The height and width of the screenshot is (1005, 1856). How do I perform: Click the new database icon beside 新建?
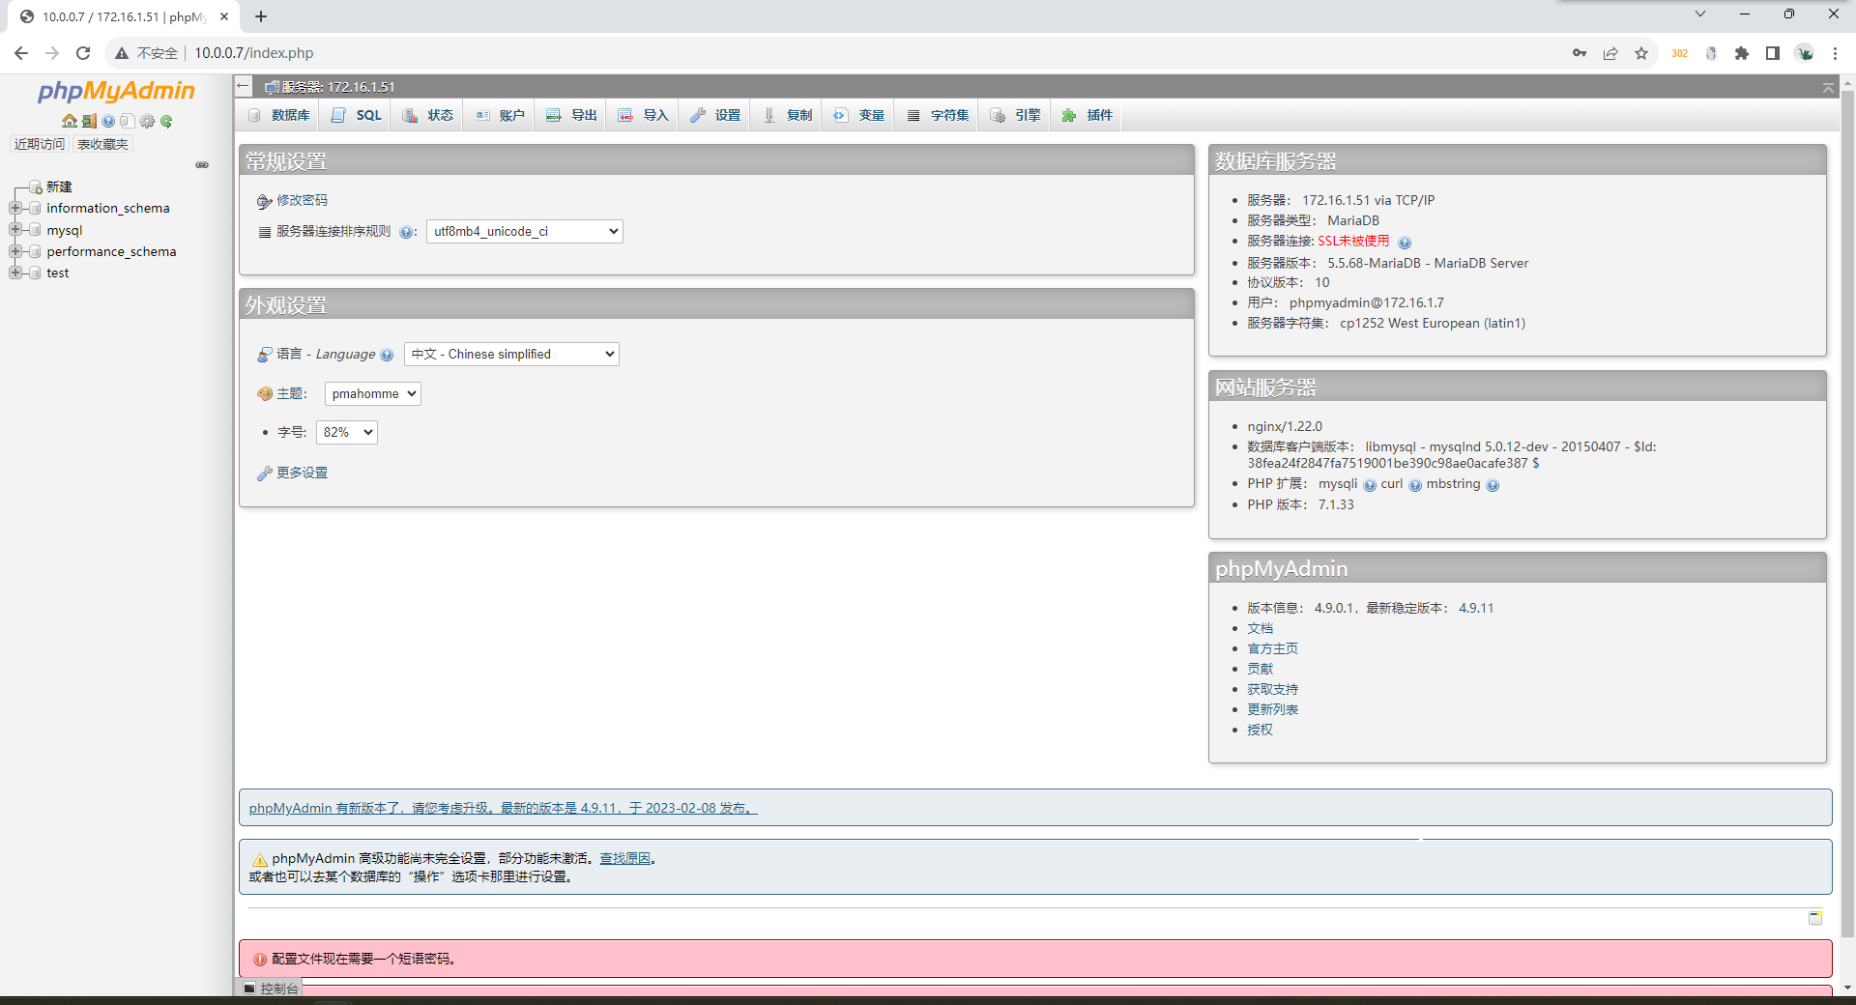tap(36, 187)
